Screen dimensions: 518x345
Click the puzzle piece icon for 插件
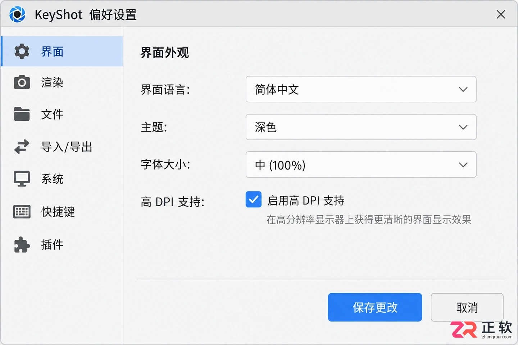click(x=22, y=245)
